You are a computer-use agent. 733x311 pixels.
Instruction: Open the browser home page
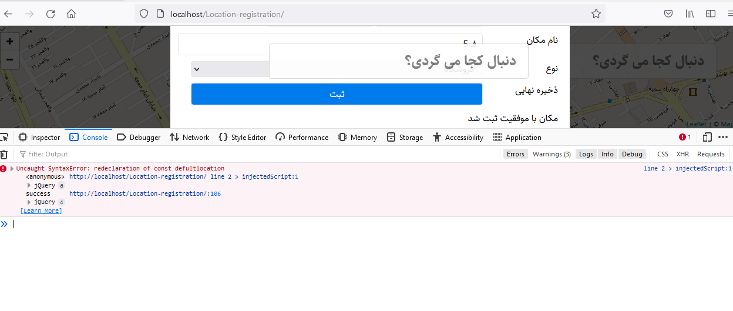tap(71, 14)
